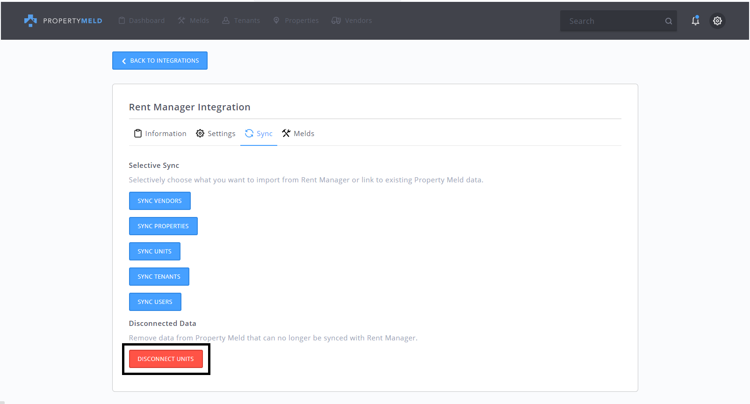Switch to the integration Settings tab
750x404 pixels.
point(216,134)
